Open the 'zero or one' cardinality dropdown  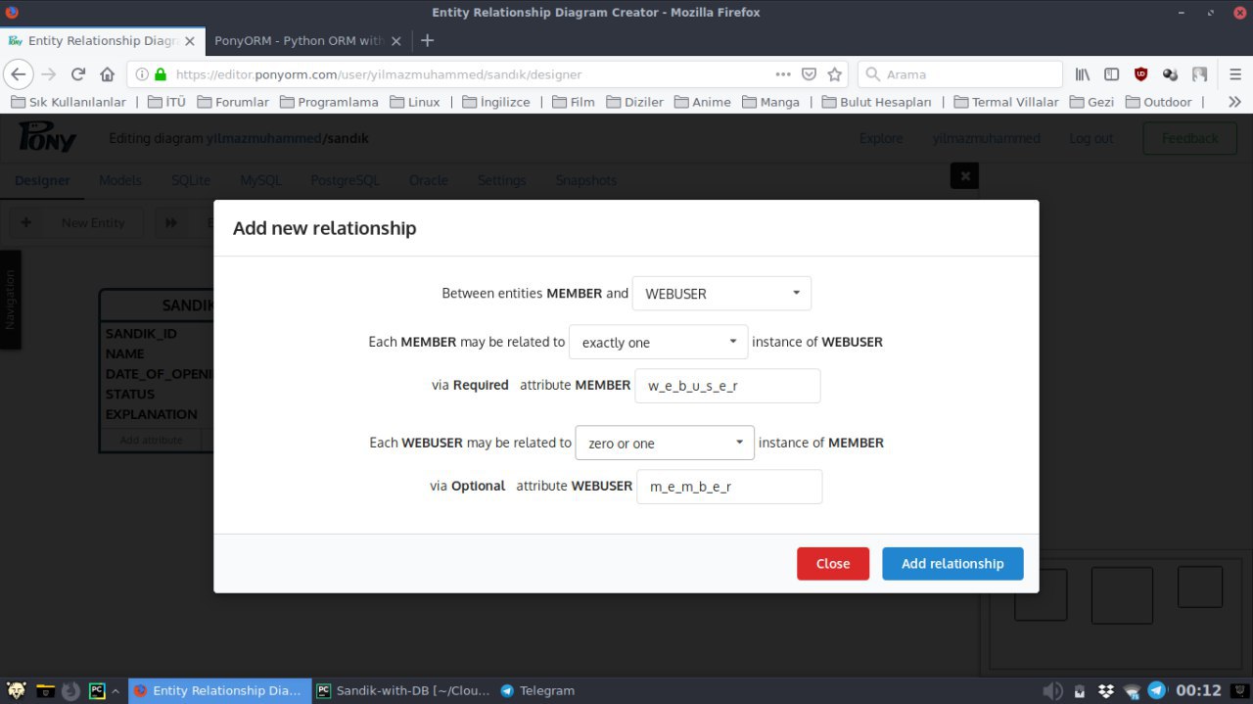665,443
